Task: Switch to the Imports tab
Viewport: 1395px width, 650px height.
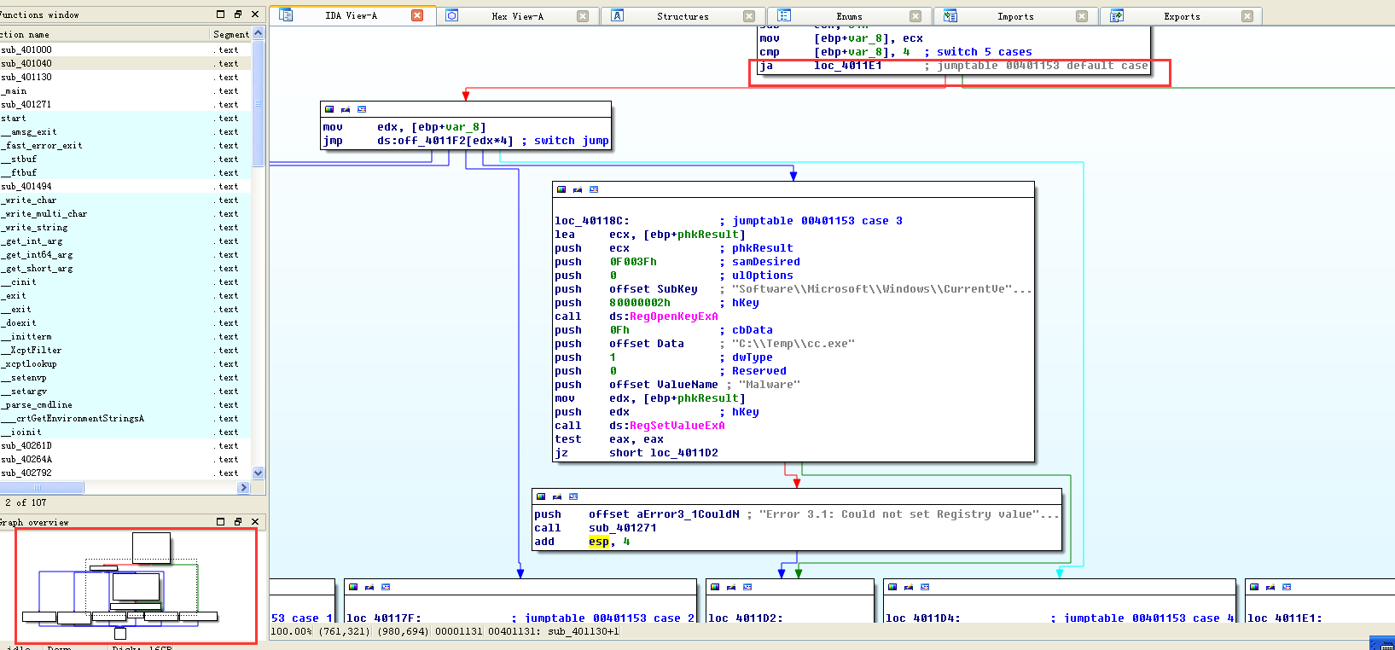Action: point(1015,16)
